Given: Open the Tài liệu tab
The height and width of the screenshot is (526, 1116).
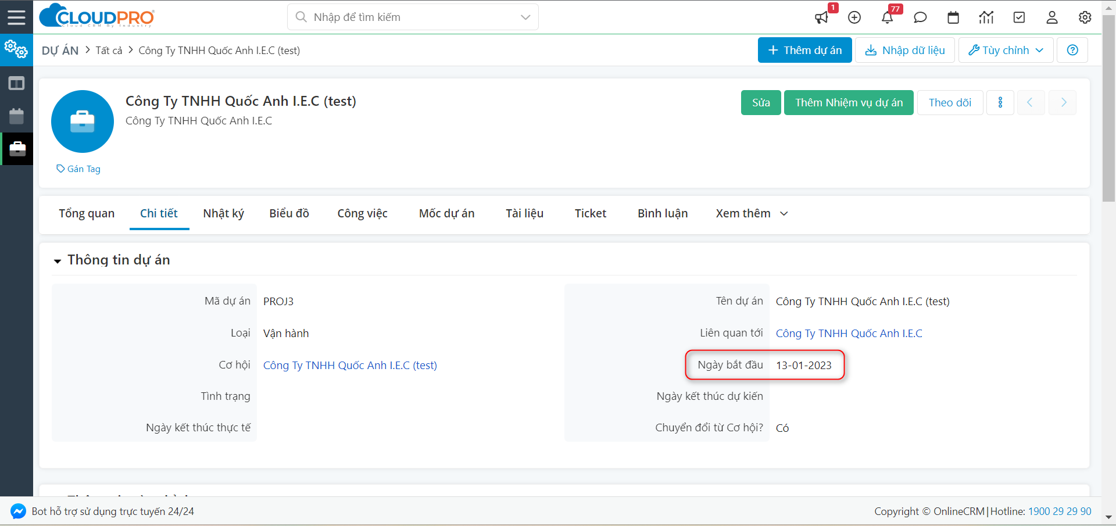Looking at the screenshot, I should [524, 213].
